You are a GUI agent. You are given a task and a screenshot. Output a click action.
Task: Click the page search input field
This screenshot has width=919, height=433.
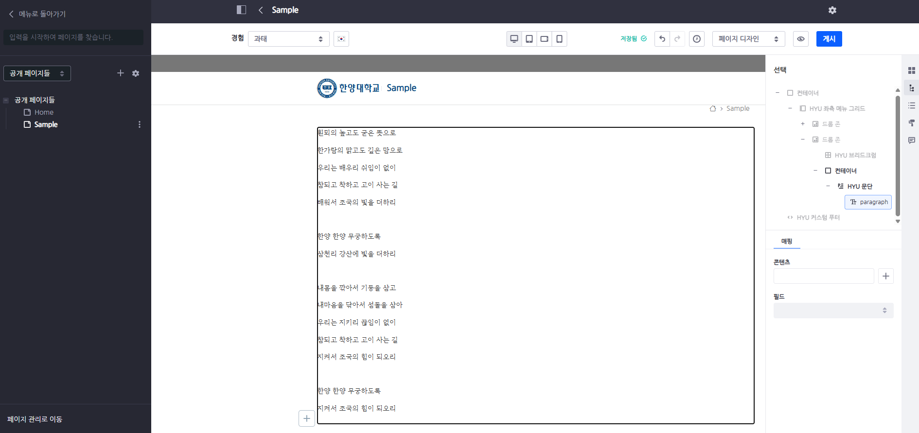(x=73, y=37)
